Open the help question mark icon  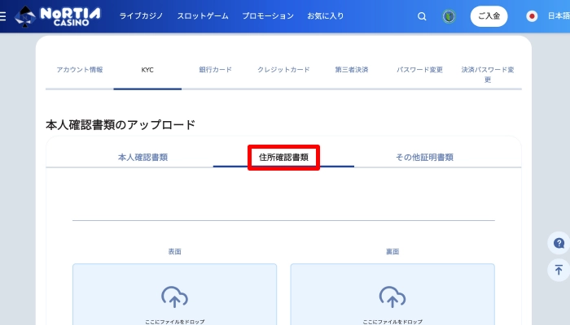click(559, 243)
